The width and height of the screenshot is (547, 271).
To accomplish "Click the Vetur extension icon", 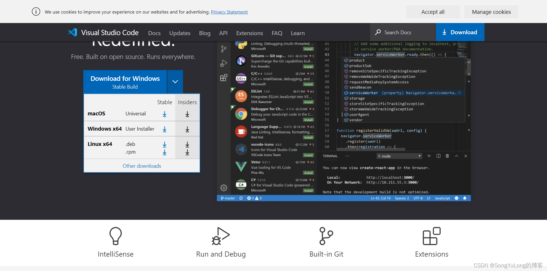I will click(x=241, y=167).
